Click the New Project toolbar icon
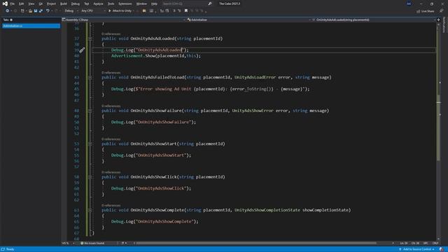Image resolution: width=448 pixels, height=252 pixels. pos(22,11)
